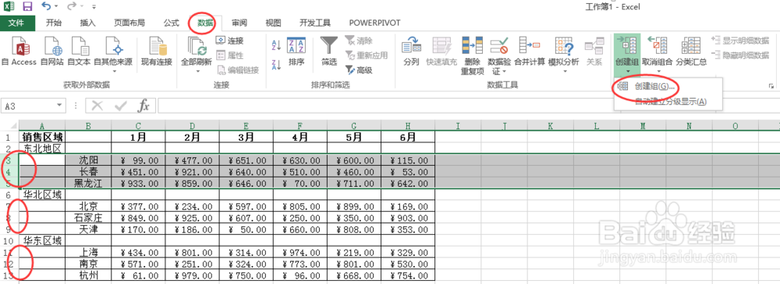Image resolution: width=780 pixels, height=284 pixels.
Task: Open 数据验证 data validation
Action: click(x=499, y=55)
